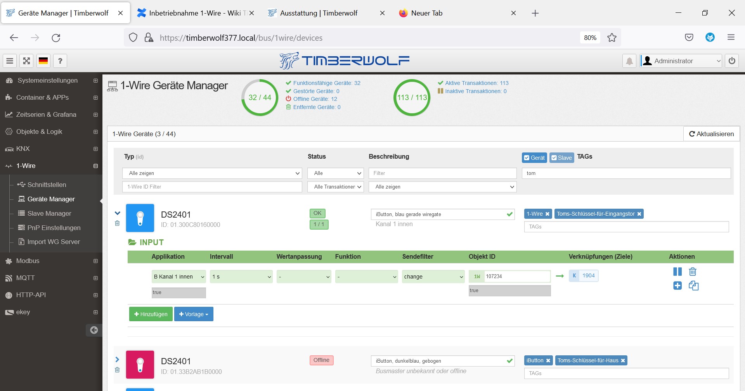The height and width of the screenshot is (391, 745).
Task: Open Applikation 'B Kanal 1 innen' dropdown
Action: (x=179, y=277)
